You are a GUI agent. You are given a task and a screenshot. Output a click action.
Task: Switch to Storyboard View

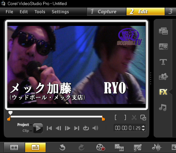coord(14,147)
